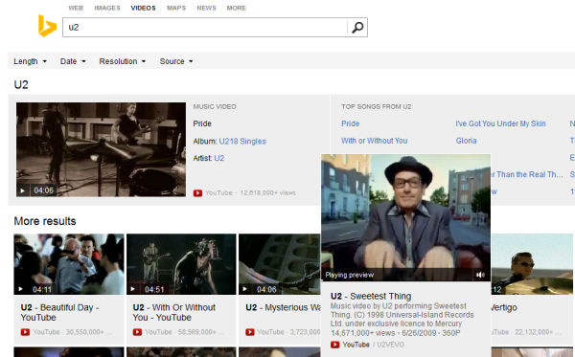
Task: Switch to the Web search tab
Action: click(76, 8)
